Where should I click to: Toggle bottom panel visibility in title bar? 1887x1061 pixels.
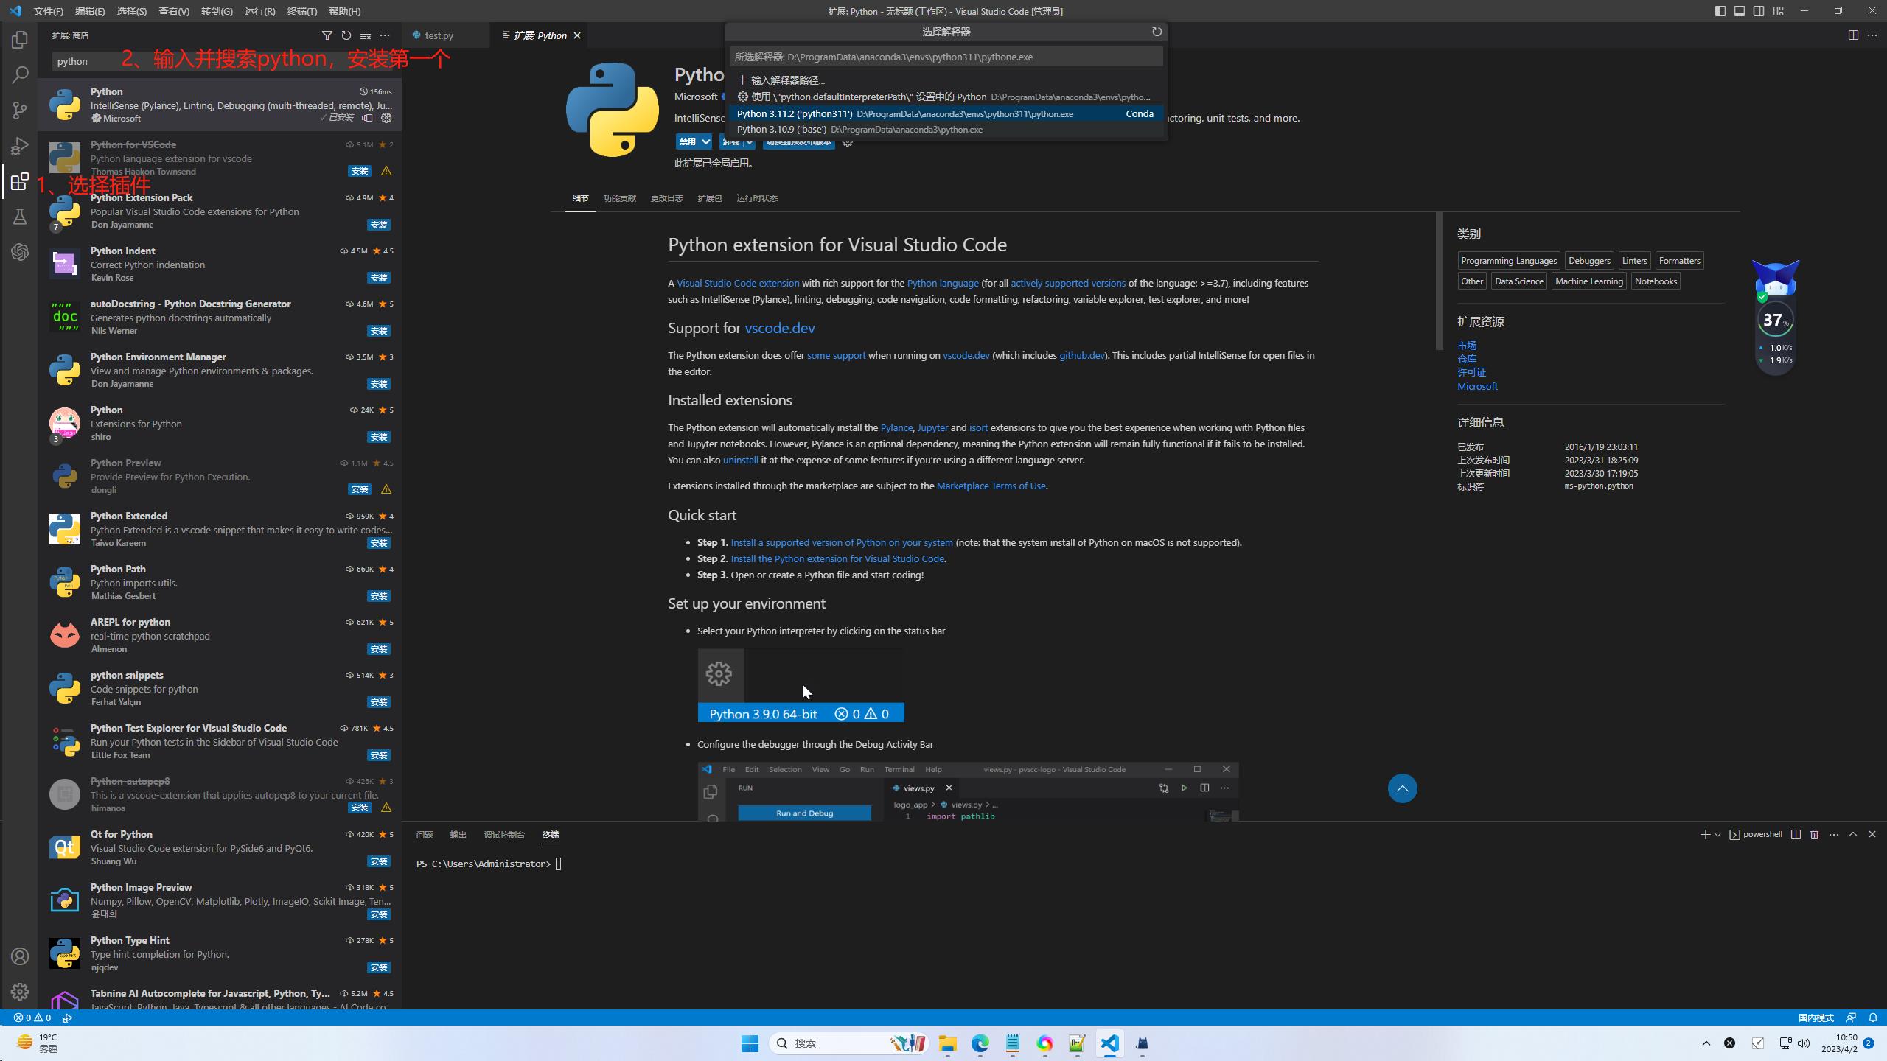(x=1740, y=11)
